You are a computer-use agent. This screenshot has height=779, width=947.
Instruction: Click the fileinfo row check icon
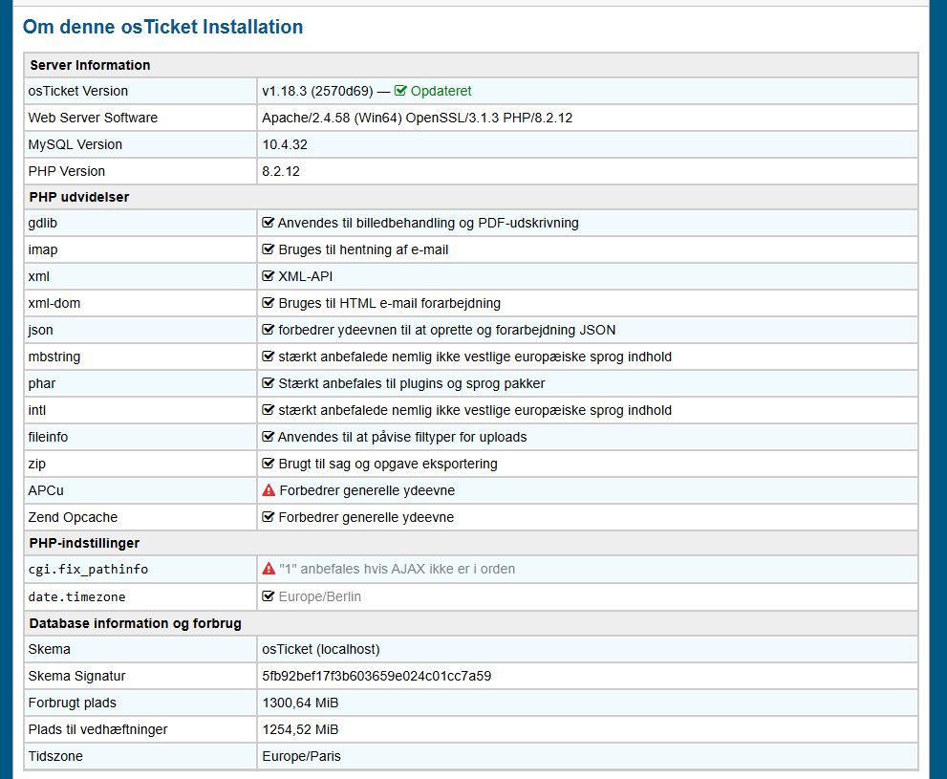[x=269, y=437]
